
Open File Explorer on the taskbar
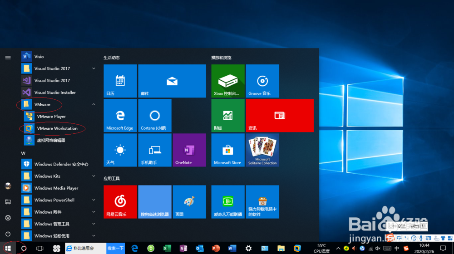coord(281,248)
